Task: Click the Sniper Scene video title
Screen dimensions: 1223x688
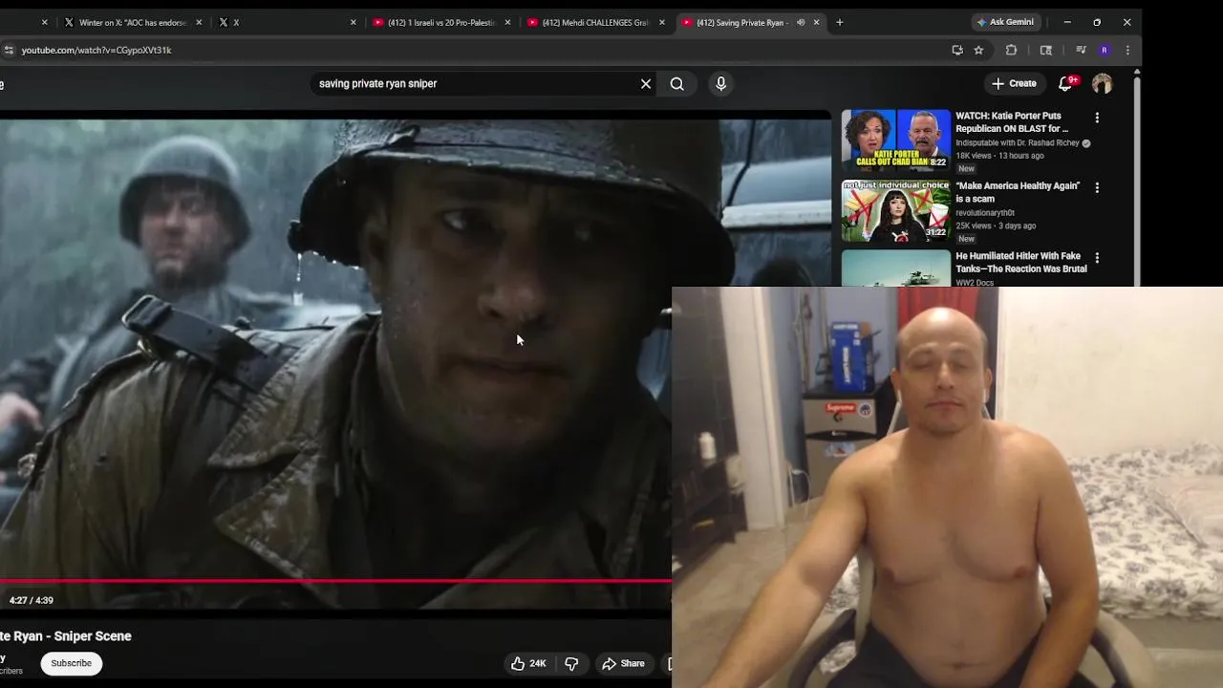Action: pos(66,636)
